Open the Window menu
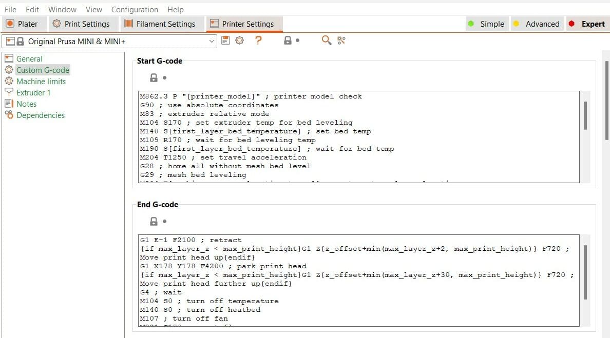Image resolution: width=610 pixels, height=338 pixels. click(62, 9)
